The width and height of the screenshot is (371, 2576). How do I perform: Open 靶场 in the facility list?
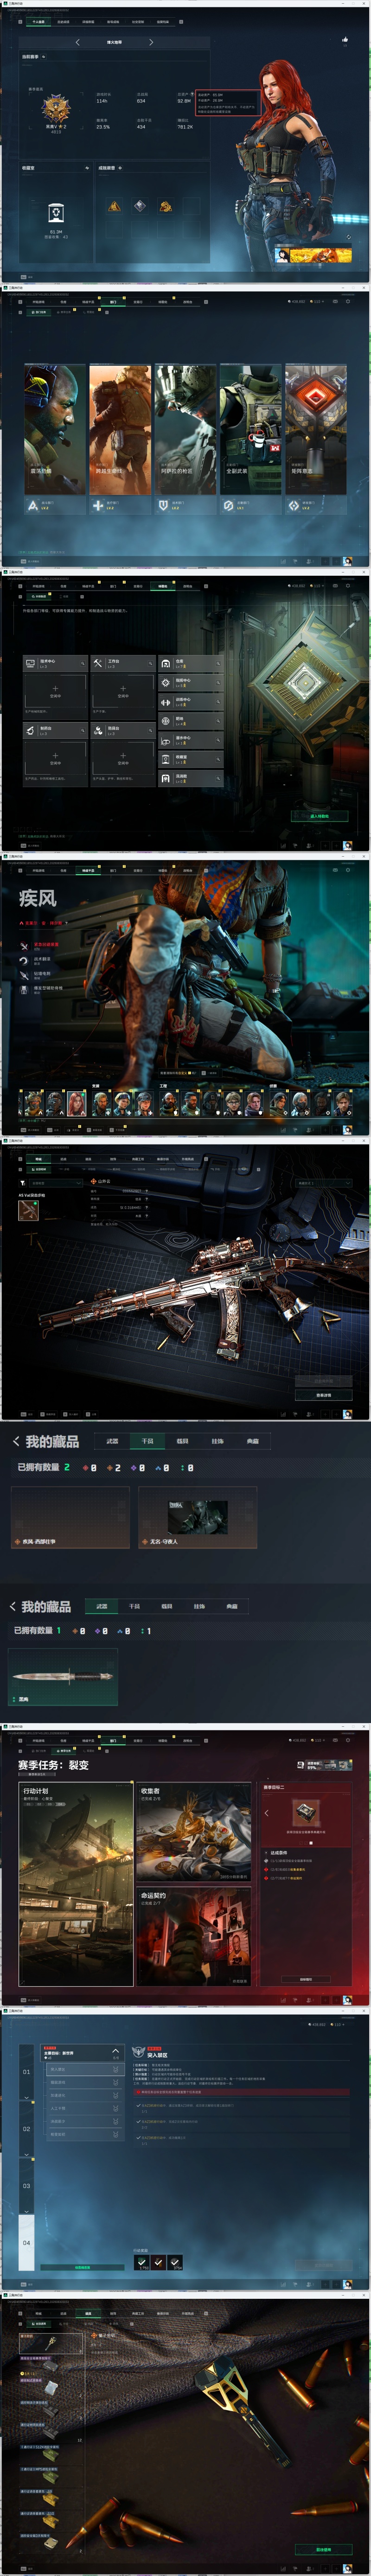(191, 720)
